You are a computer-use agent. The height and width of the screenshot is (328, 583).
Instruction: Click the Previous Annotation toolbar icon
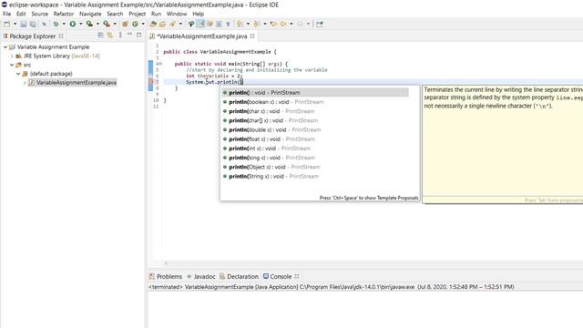tap(257, 25)
